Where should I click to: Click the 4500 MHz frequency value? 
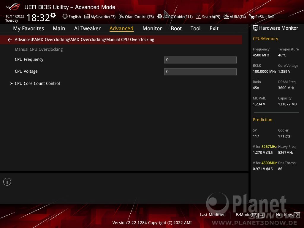pyautogui.click(x=261, y=55)
